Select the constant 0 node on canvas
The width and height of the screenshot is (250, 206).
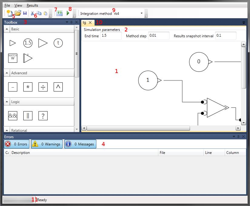(x=199, y=62)
